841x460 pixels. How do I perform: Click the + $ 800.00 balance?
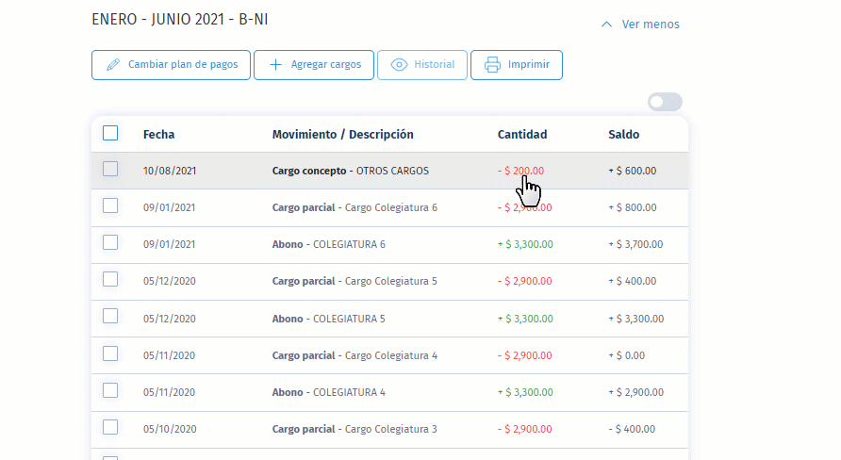(633, 207)
